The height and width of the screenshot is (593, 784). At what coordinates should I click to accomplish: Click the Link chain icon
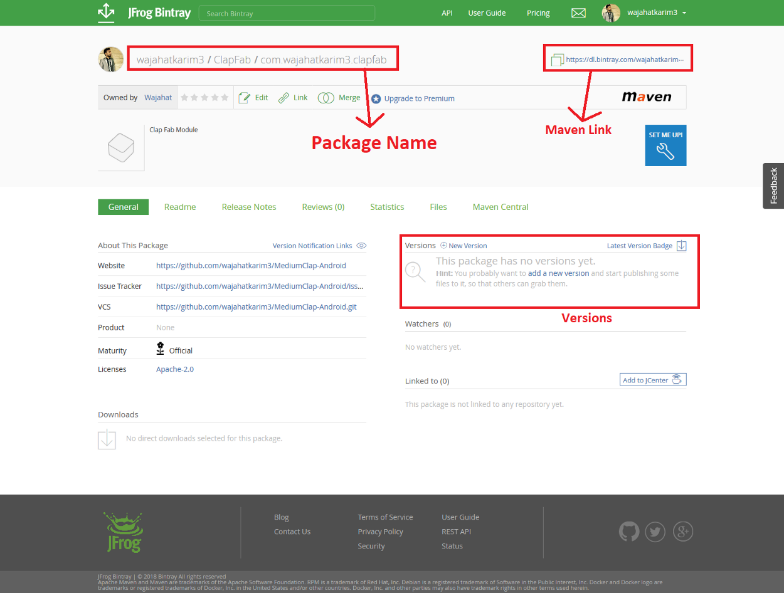(x=284, y=98)
